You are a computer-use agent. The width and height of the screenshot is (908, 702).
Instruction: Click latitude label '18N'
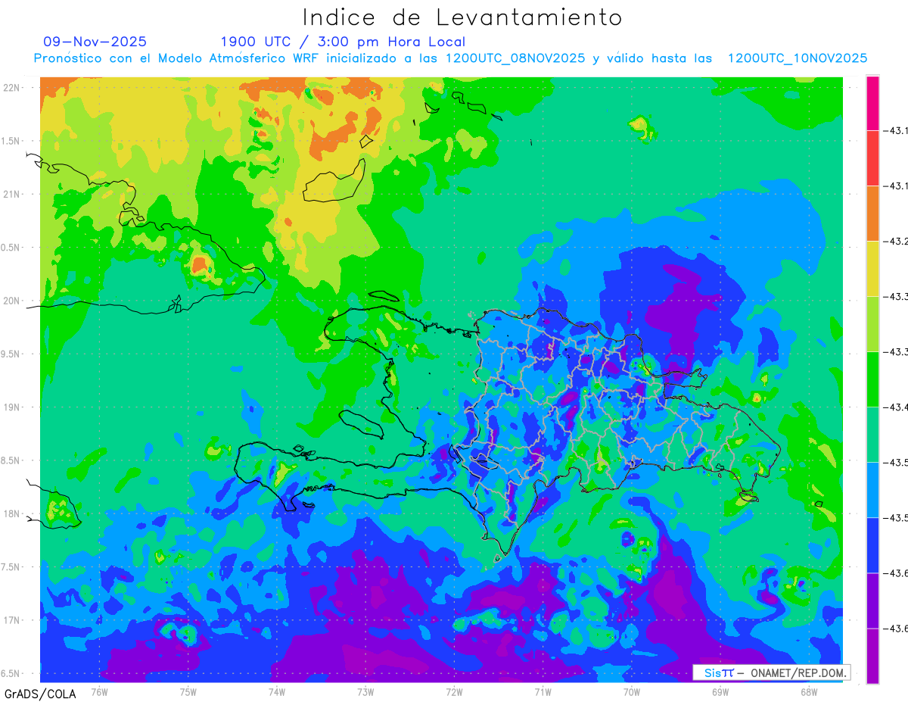tap(12, 514)
